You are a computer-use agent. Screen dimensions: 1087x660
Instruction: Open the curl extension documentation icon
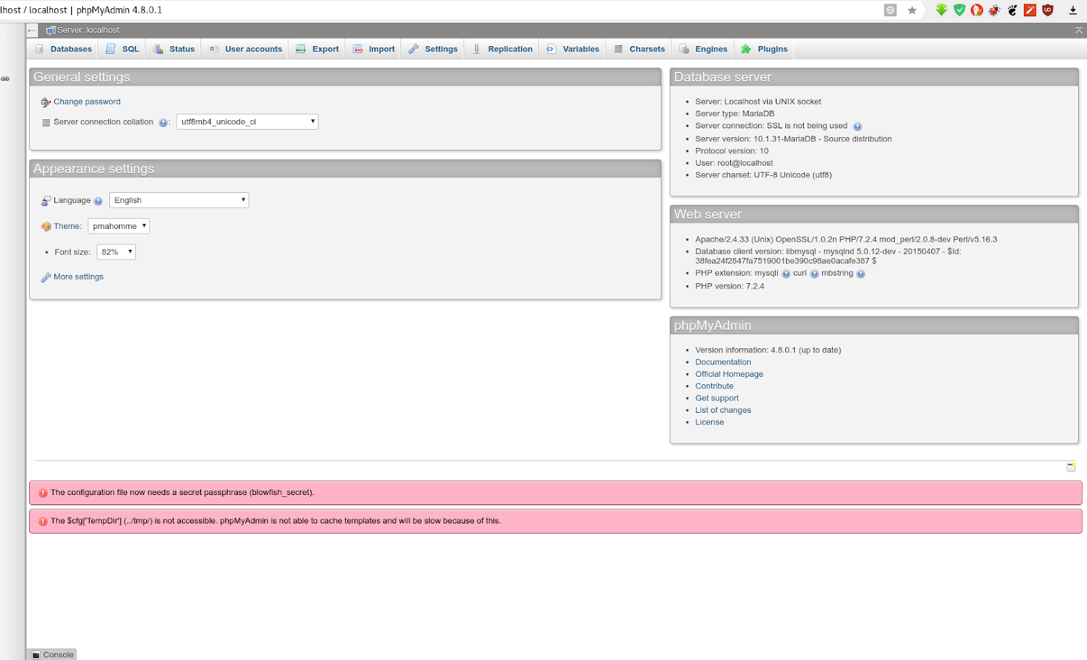pyautogui.click(x=815, y=274)
